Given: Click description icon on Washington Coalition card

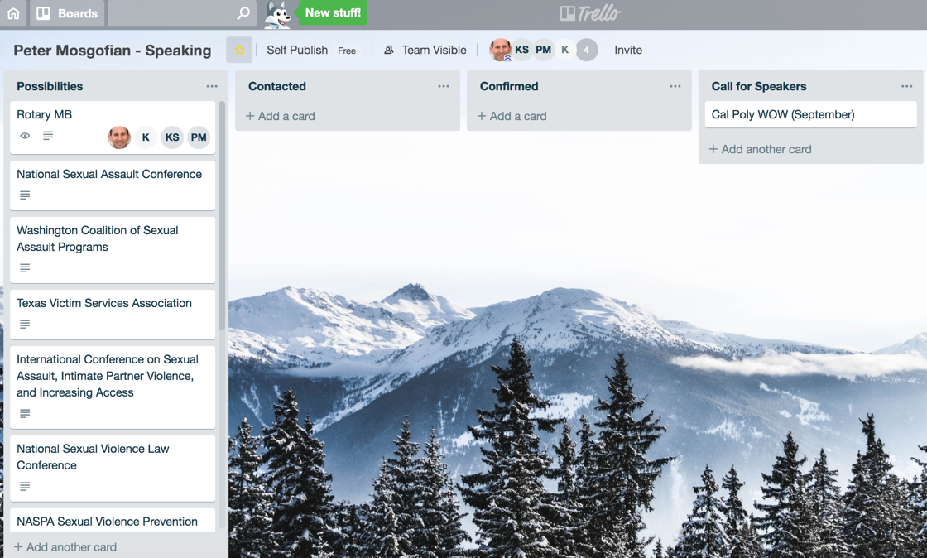Looking at the screenshot, I should click(x=25, y=267).
